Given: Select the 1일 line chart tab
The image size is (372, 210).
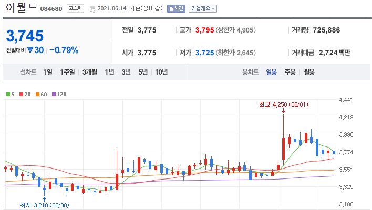Looking at the screenshot, I should 47,72.
